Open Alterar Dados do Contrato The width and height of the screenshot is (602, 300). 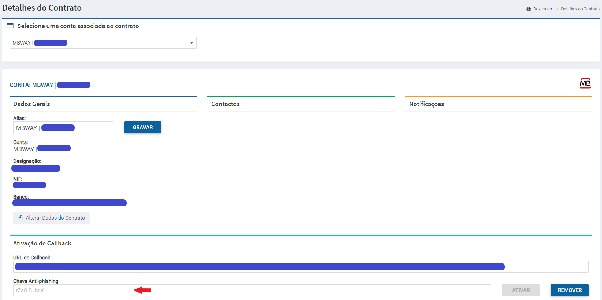click(51, 218)
